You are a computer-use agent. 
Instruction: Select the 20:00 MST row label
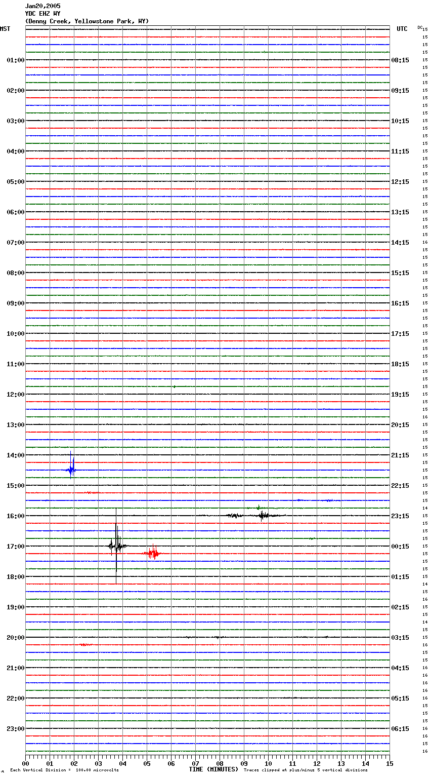[15, 638]
